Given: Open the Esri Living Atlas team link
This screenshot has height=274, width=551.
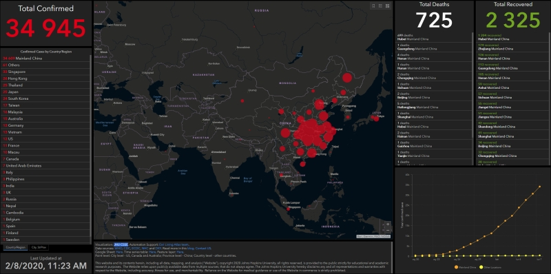Looking at the screenshot, I should click(x=174, y=244).
